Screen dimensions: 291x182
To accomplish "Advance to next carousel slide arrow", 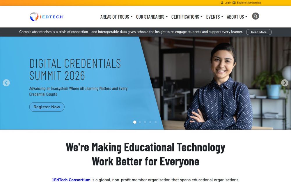I will [285, 83].
